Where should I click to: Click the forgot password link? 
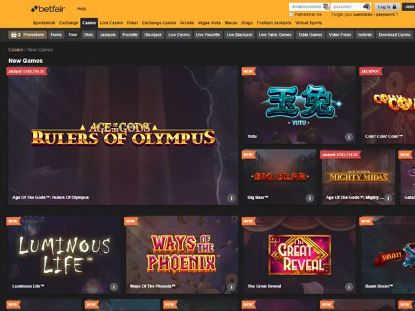pyautogui.click(x=387, y=14)
